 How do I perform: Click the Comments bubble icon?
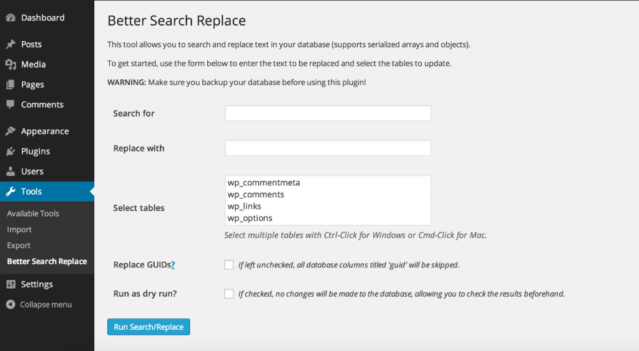point(11,104)
